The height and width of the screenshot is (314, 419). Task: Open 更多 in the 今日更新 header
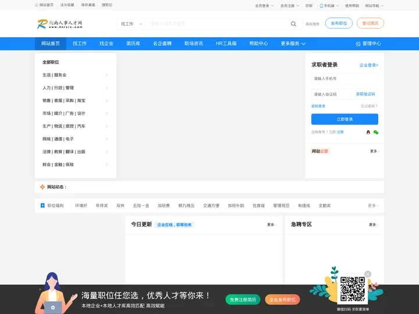click(272, 224)
